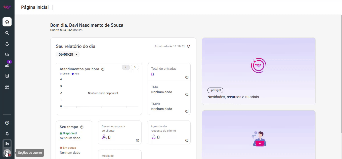
Task: Show help for Devendo resposta ao cliente
Action: coord(137,140)
